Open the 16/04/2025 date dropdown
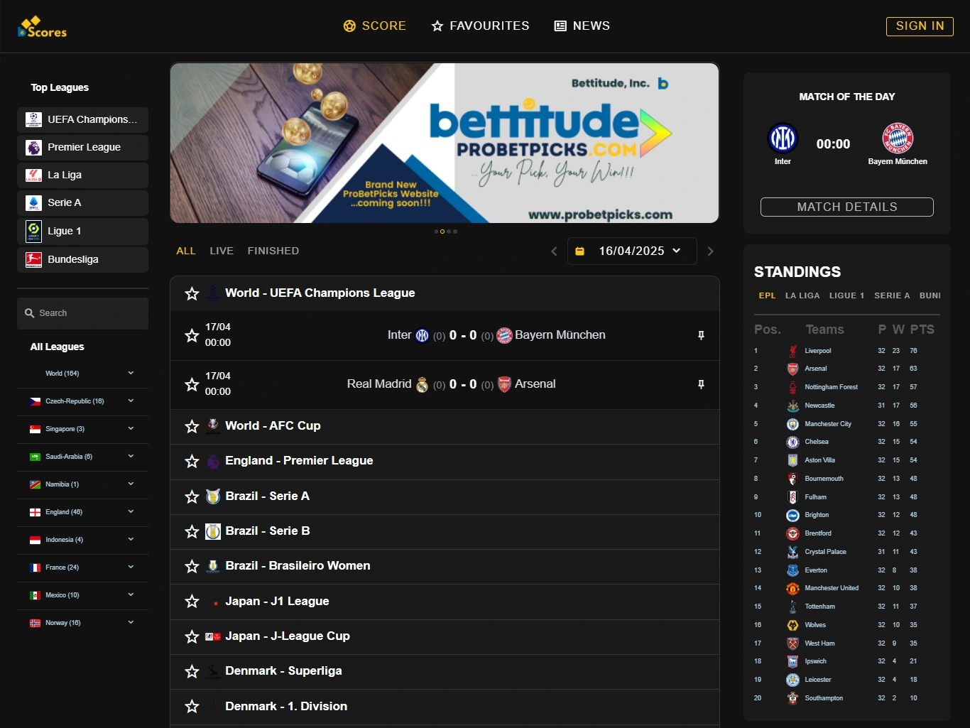The height and width of the screenshot is (728, 970). pyautogui.click(x=632, y=251)
